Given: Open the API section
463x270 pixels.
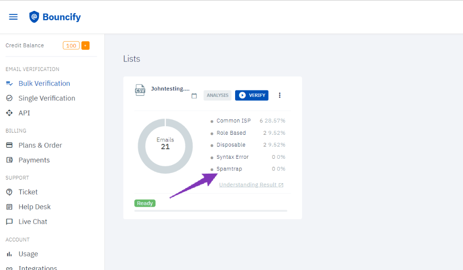Looking at the screenshot, I should [x=24, y=113].
